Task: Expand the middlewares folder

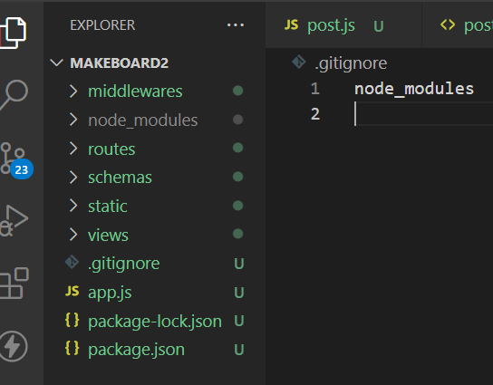Action: 73,91
